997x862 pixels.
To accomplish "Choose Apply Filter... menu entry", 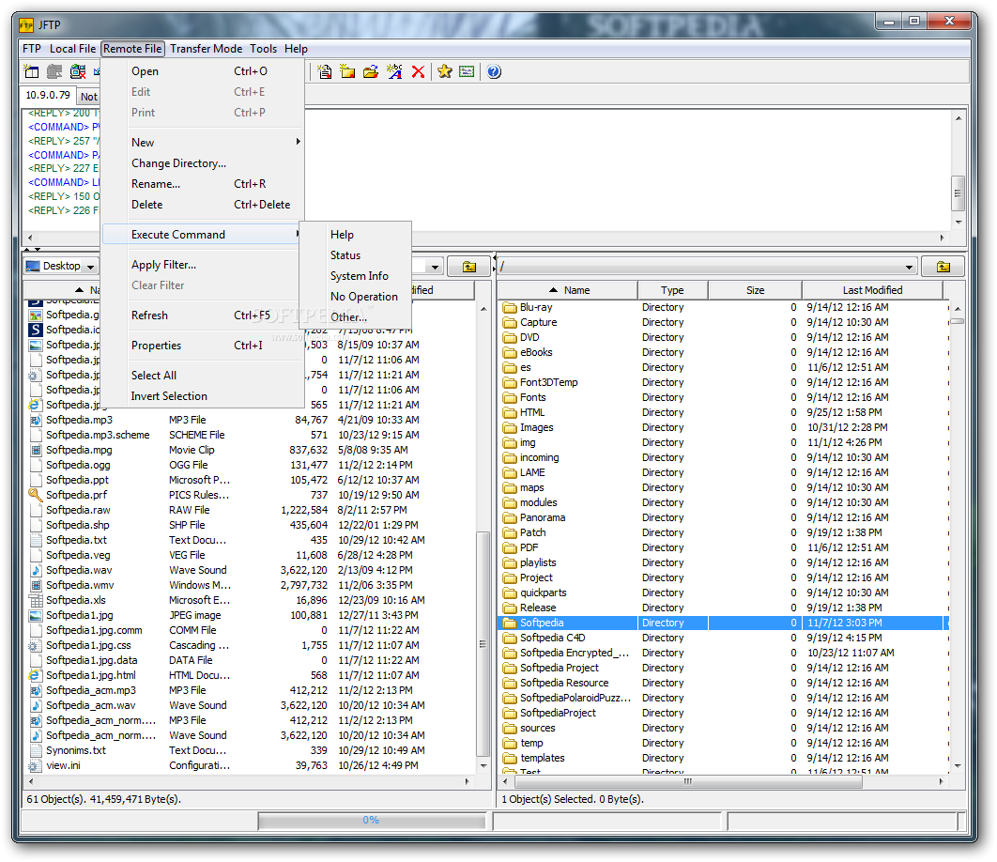I will pos(203,265).
